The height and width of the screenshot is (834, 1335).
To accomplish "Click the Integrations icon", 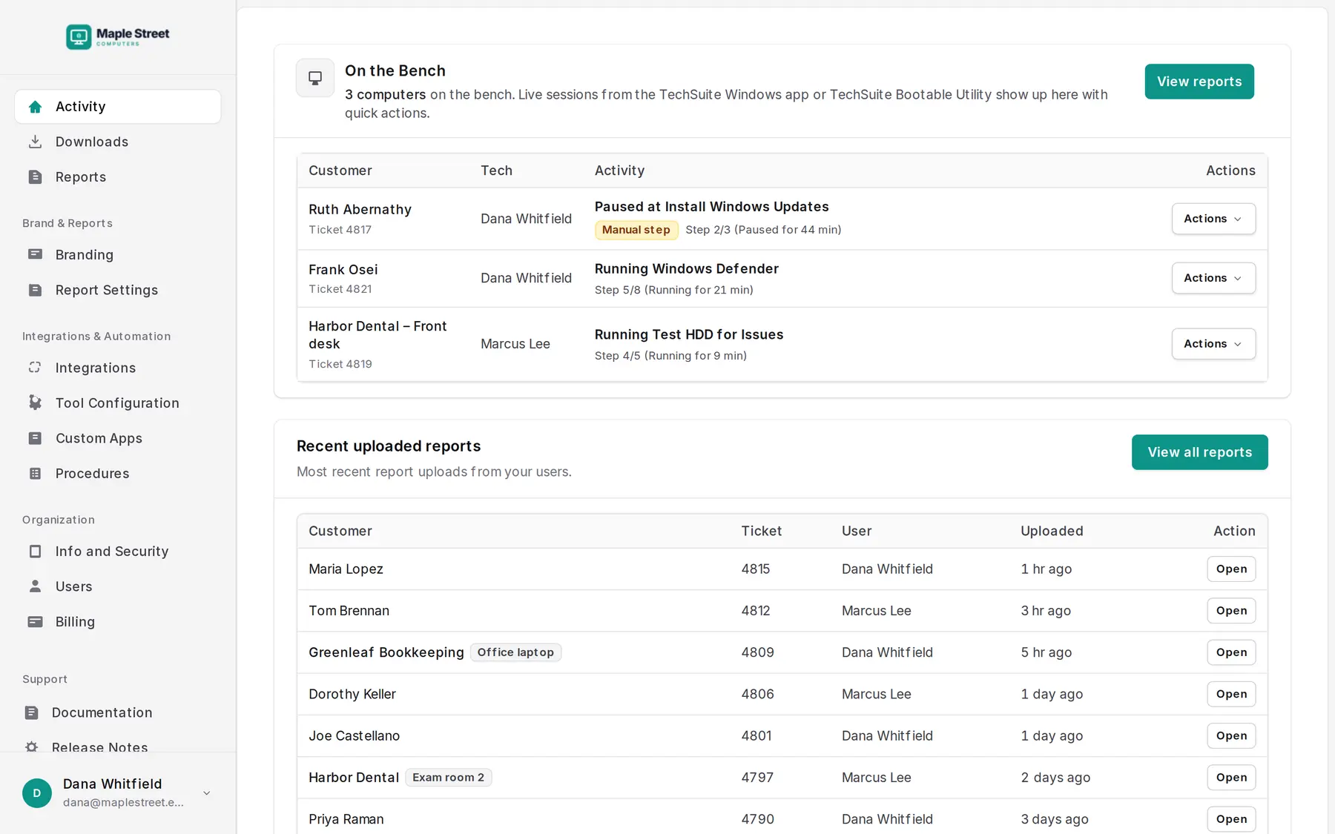I will (35, 368).
